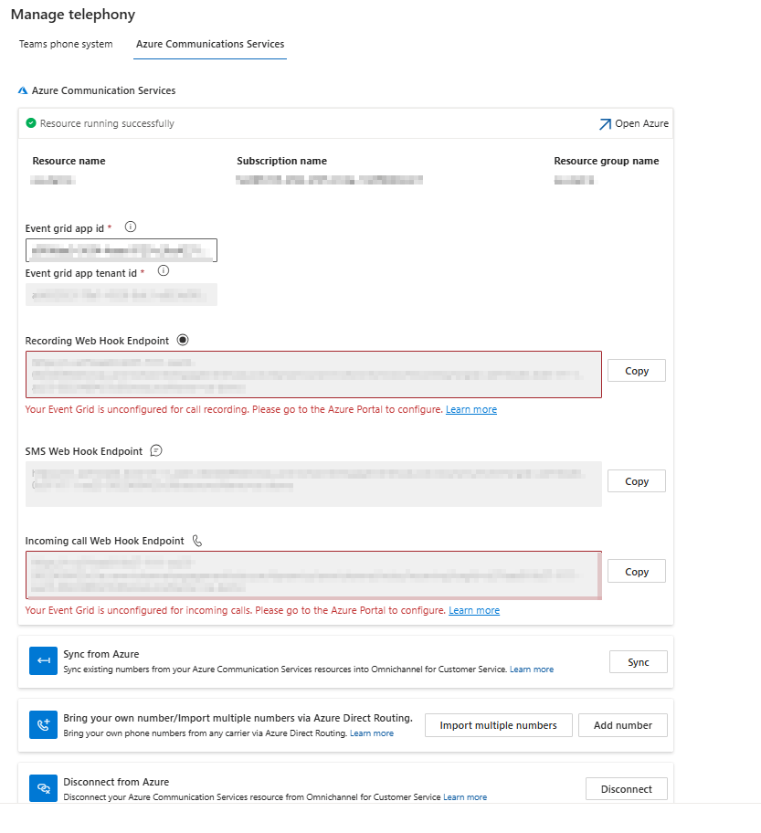Click the green resource running status icon
Screen dimensions: 761x833
coord(31,123)
